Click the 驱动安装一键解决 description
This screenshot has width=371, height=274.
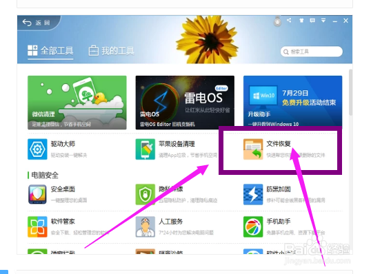69,155
